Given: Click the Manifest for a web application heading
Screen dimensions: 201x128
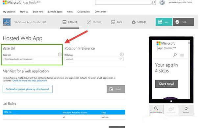Looking at the screenshot, I should tap(26, 71).
